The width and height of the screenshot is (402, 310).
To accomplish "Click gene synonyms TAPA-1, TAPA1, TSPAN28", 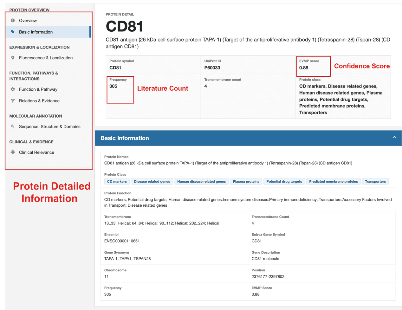I will [x=127, y=259].
